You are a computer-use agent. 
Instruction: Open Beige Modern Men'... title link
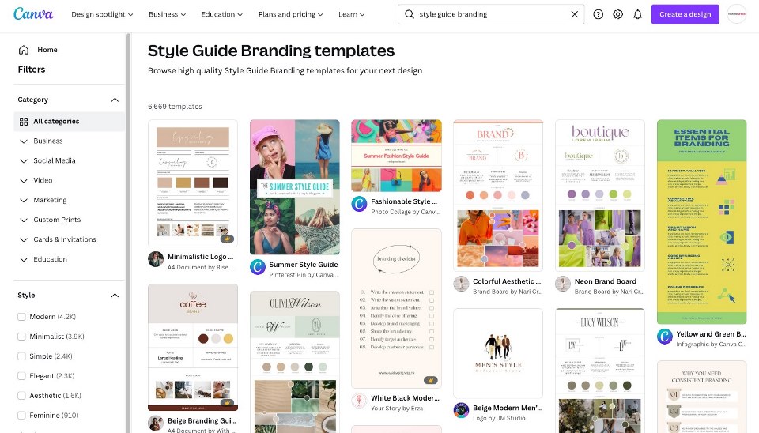[x=508, y=408]
